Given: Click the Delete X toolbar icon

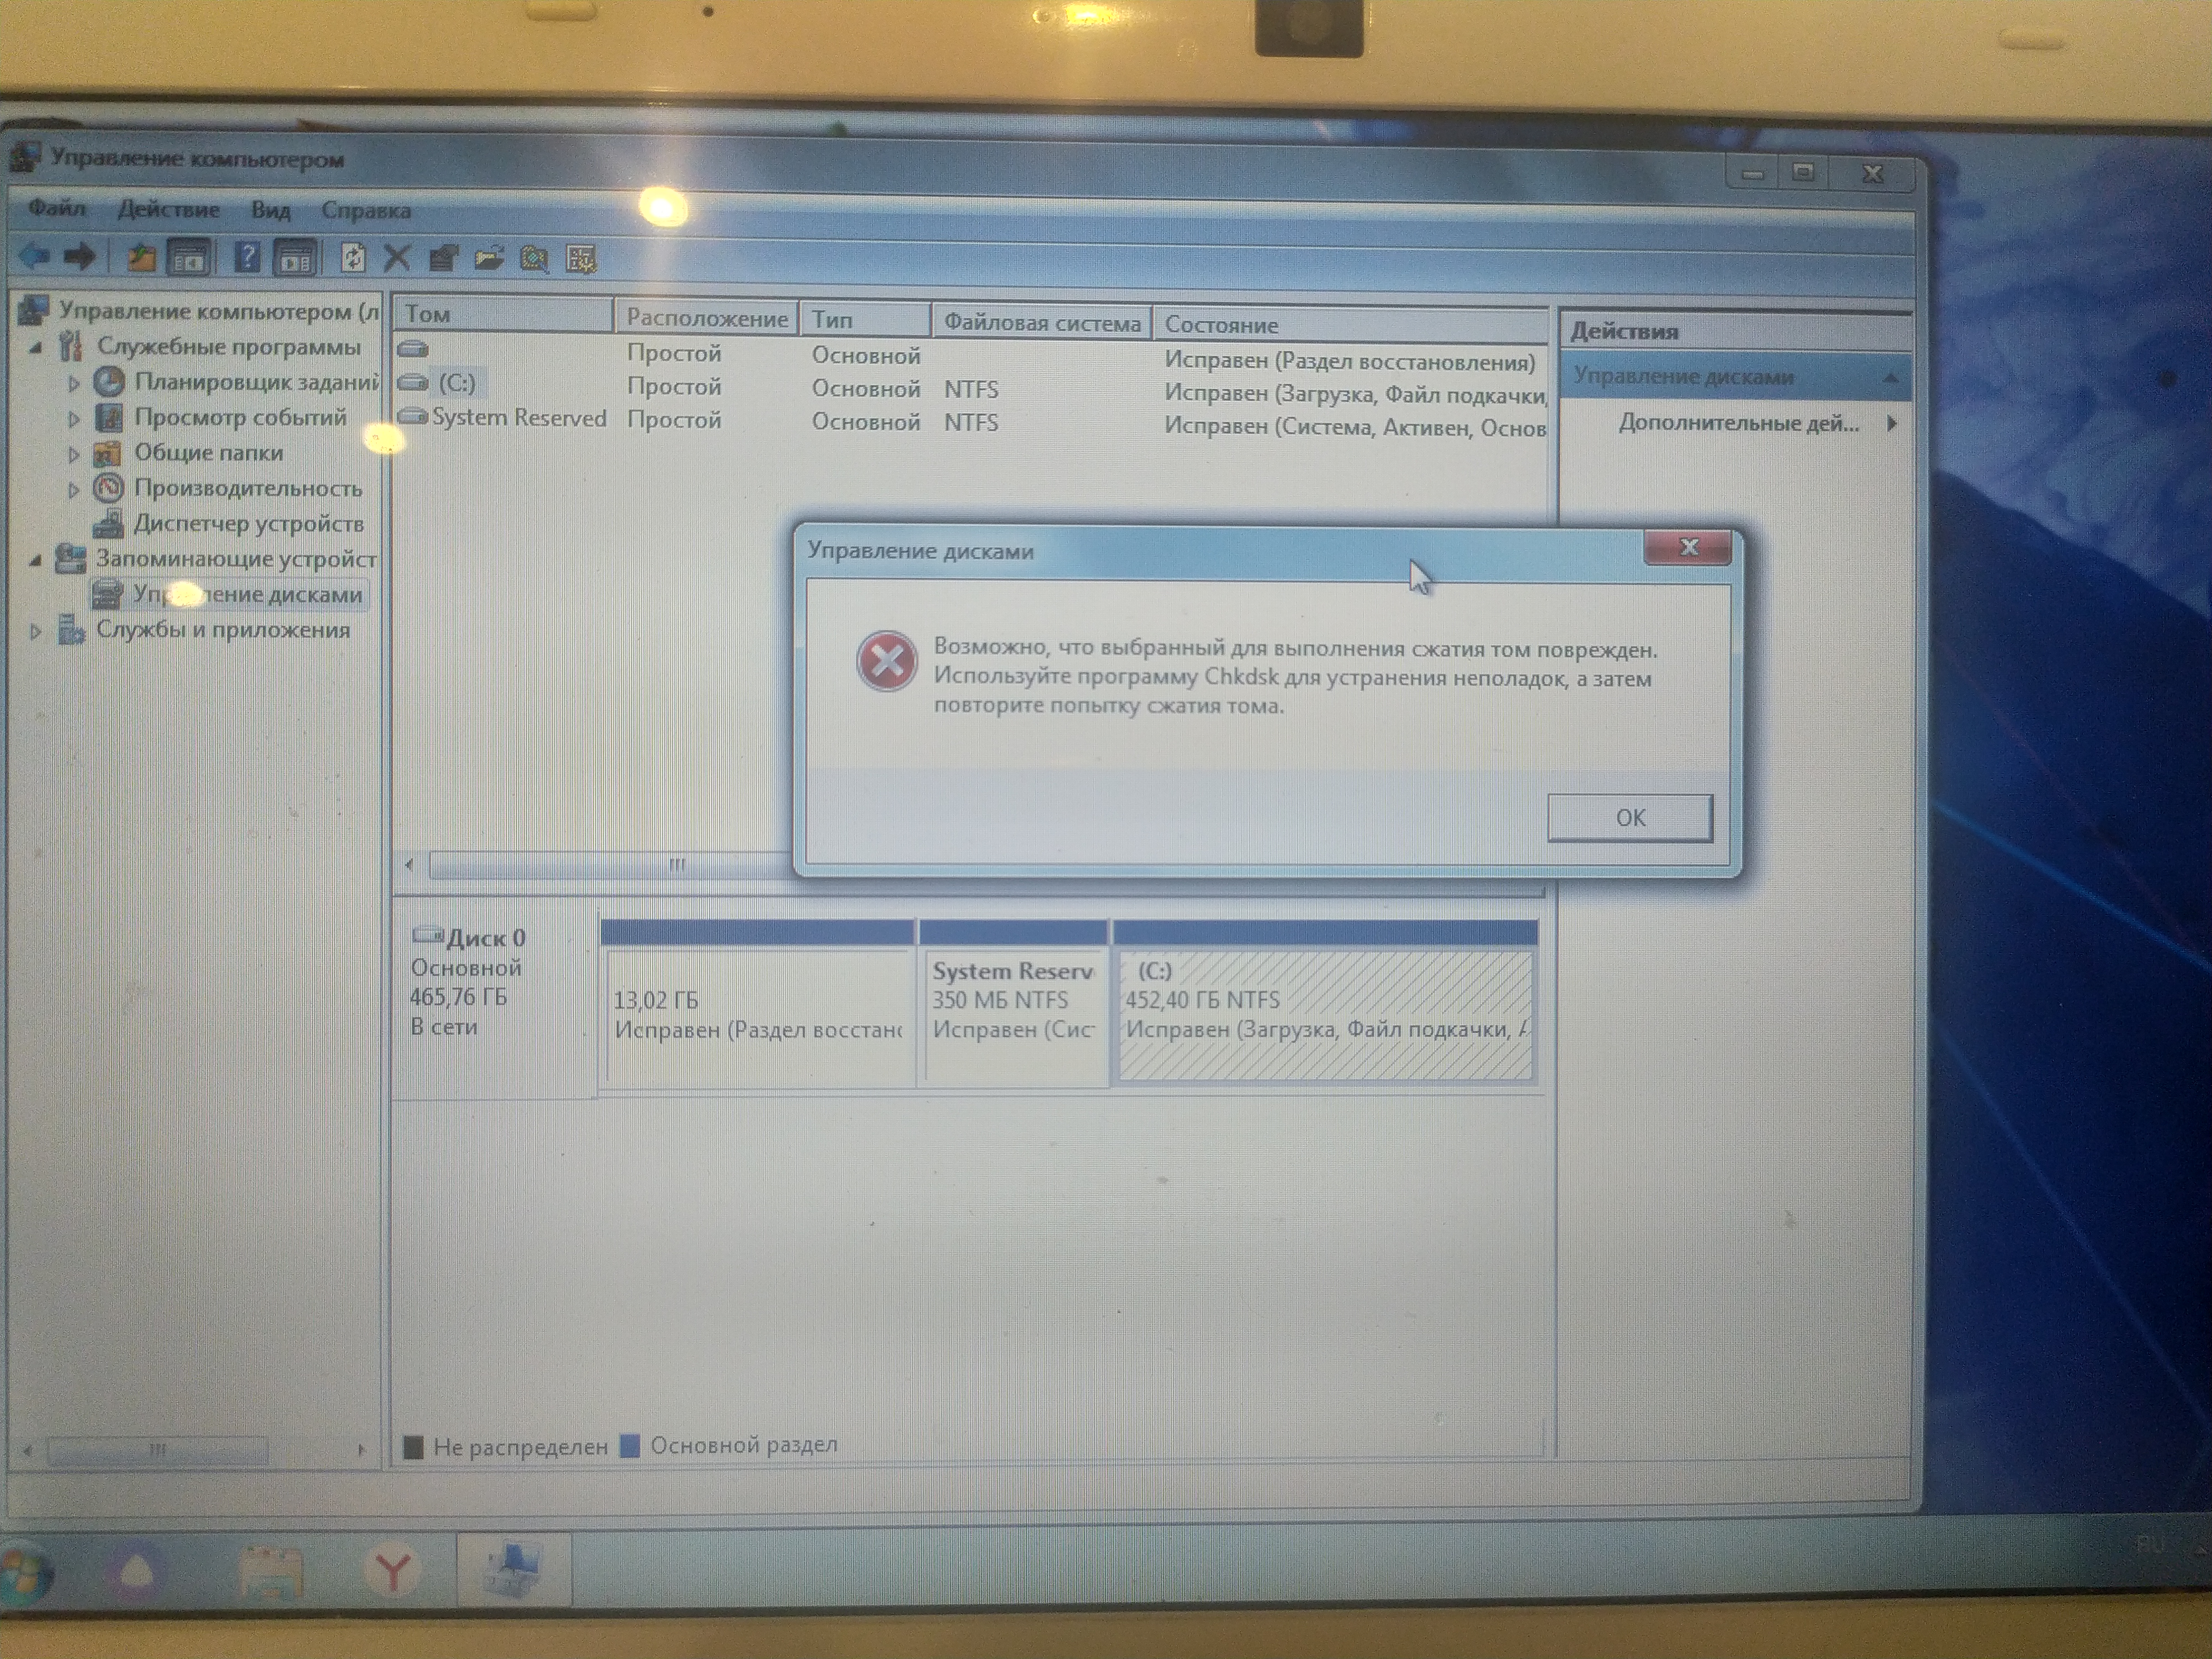Looking at the screenshot, I should pos(397,259).
